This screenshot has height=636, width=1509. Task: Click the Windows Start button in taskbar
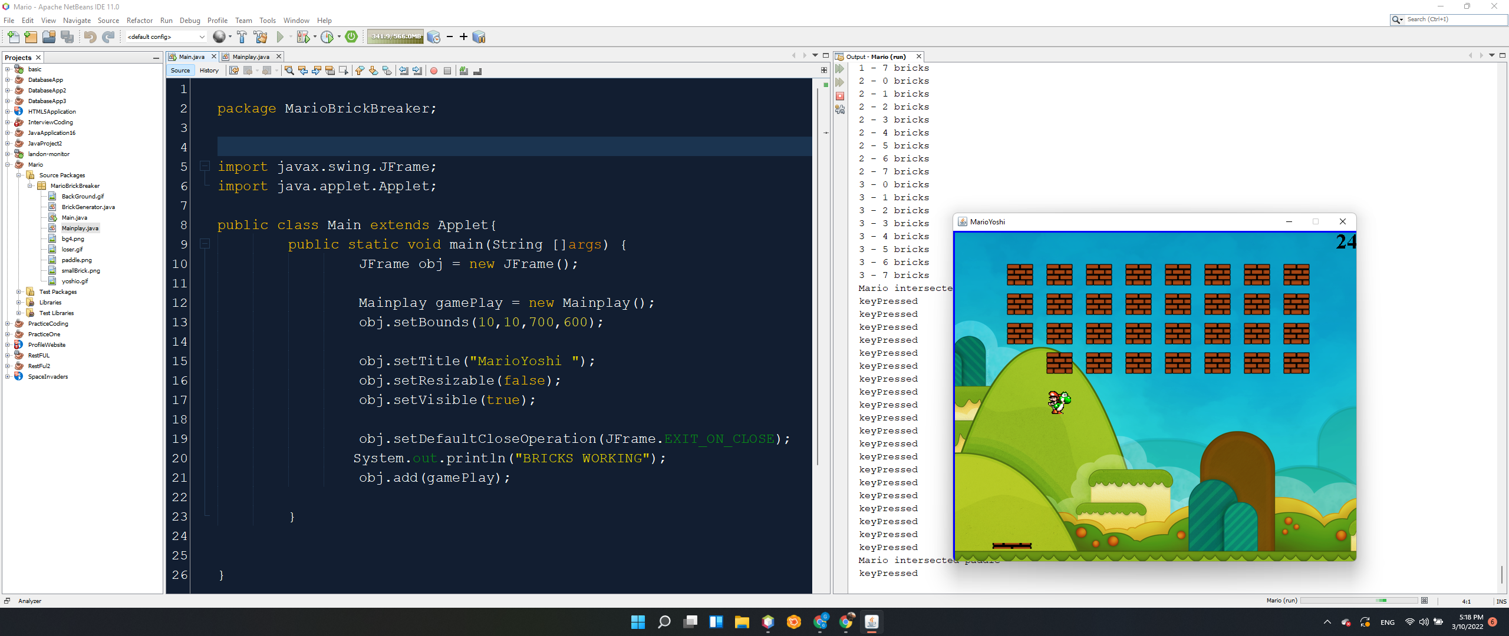tap(638, 622)
